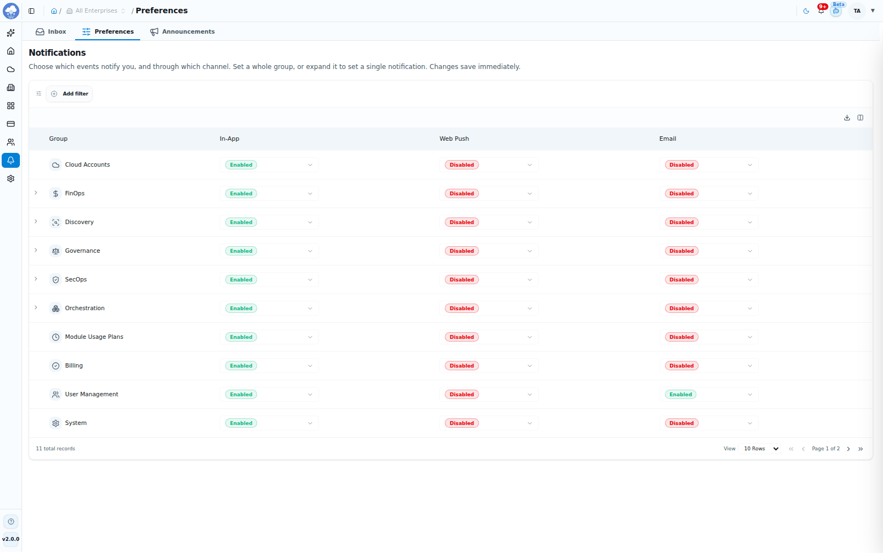Open User Management Email dropdown
Image resolution: width=883 pixels, height=553 pixels.
(x=709, y=395)
